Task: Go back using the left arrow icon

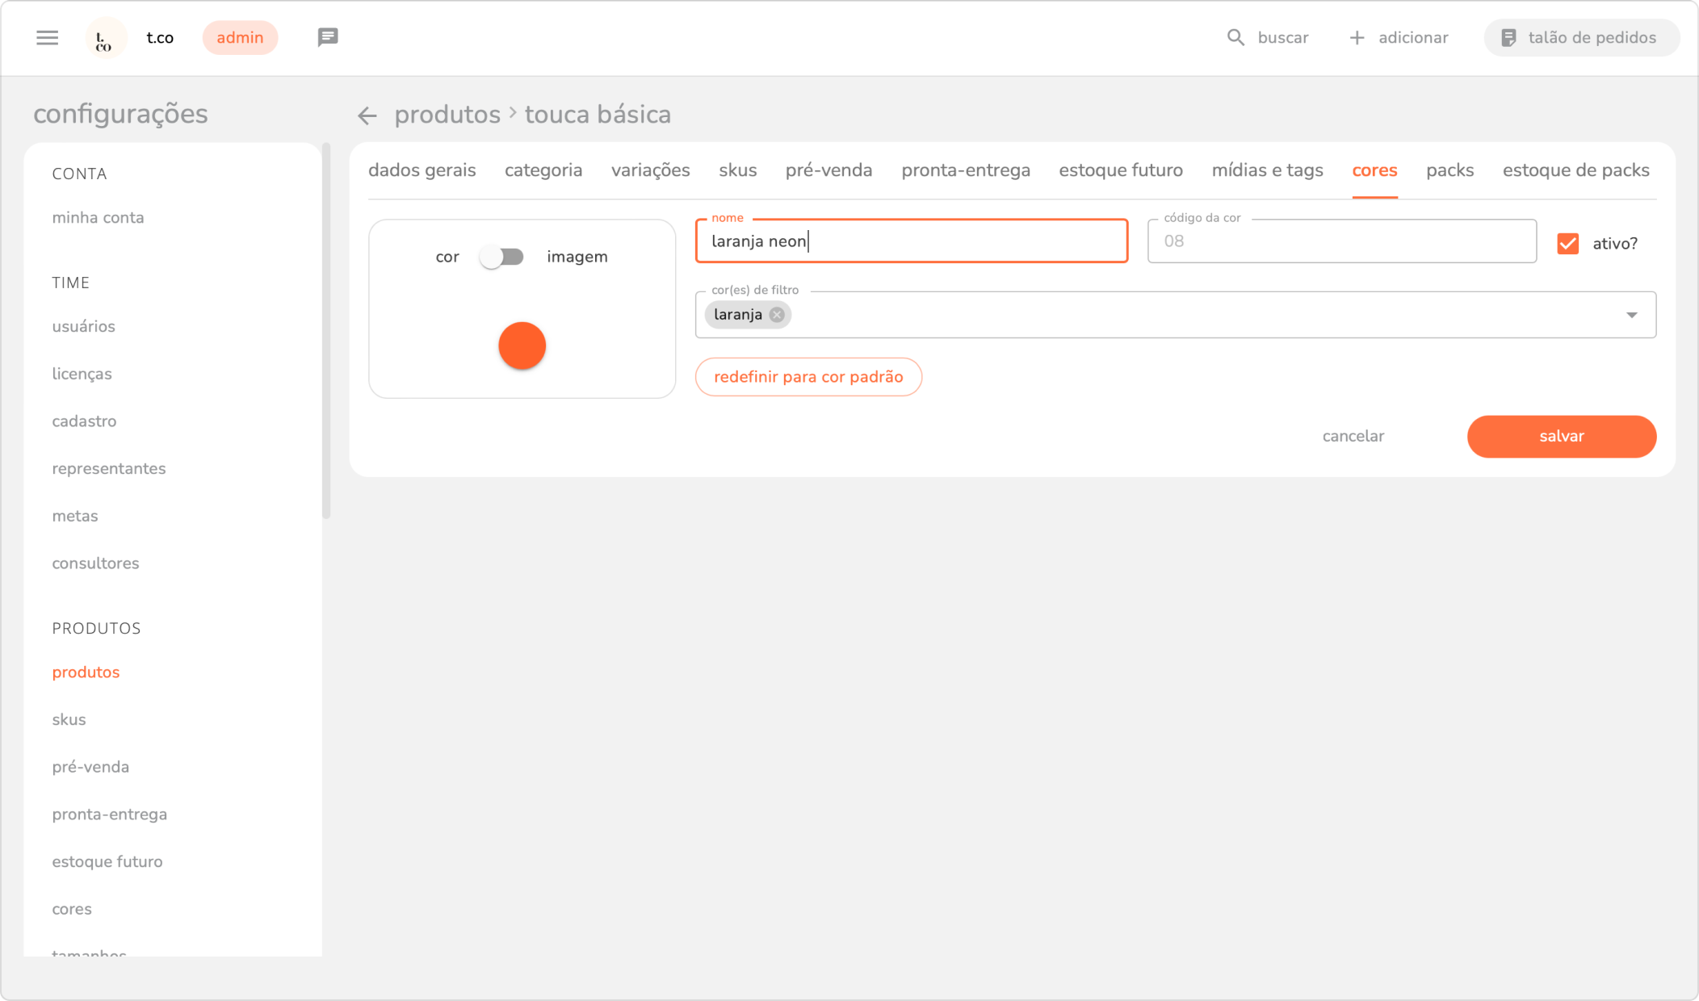Action: point(367,115)
